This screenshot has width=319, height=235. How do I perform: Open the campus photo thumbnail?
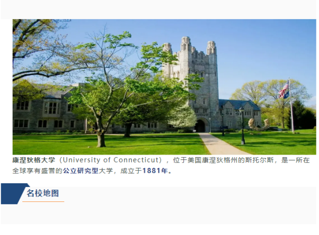(x=164, y=87)
